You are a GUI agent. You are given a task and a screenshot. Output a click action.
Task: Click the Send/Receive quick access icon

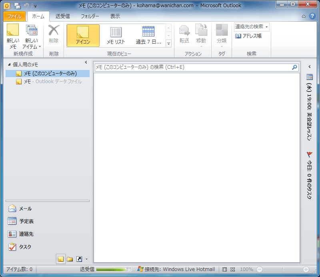tap(18, 6)
